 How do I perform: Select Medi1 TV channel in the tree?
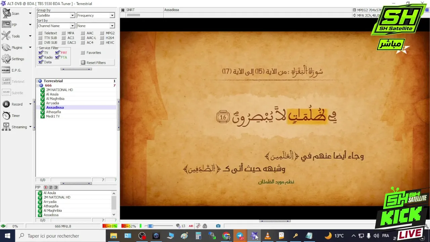(x=53, y=116)
